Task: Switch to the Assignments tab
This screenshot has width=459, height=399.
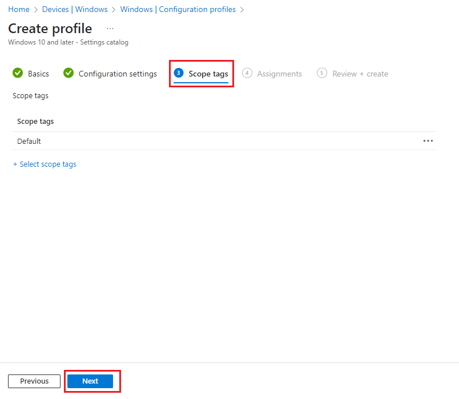Action: tap(279, 73)
